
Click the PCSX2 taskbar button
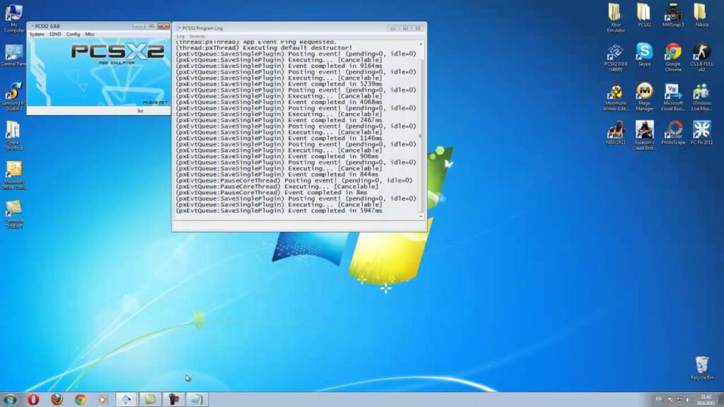(x=126, y=399)
